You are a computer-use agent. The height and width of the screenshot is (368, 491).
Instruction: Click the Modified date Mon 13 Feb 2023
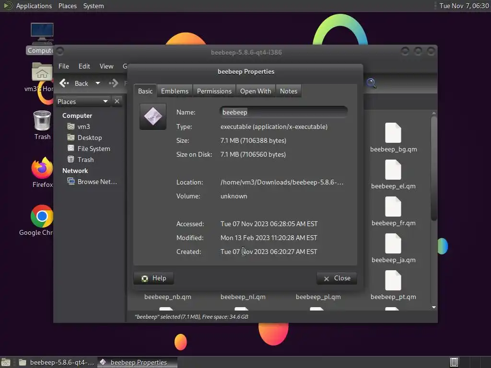pyautogui.click(x=269, y=238)
